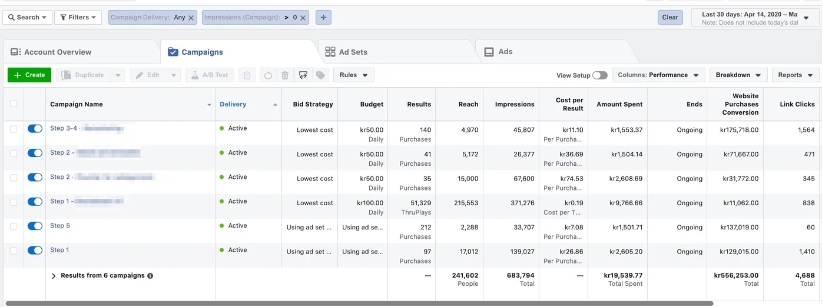
Task: Click the export/import arrows icon
Action: coord(303,75)
